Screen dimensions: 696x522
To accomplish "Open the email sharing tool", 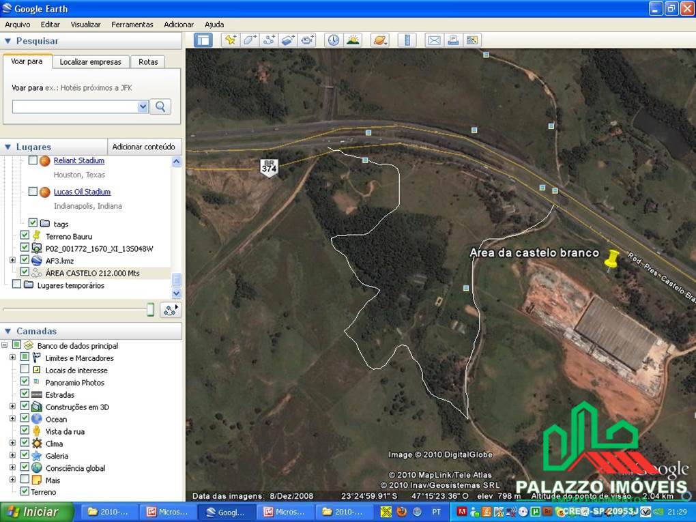I will point(434,40).
